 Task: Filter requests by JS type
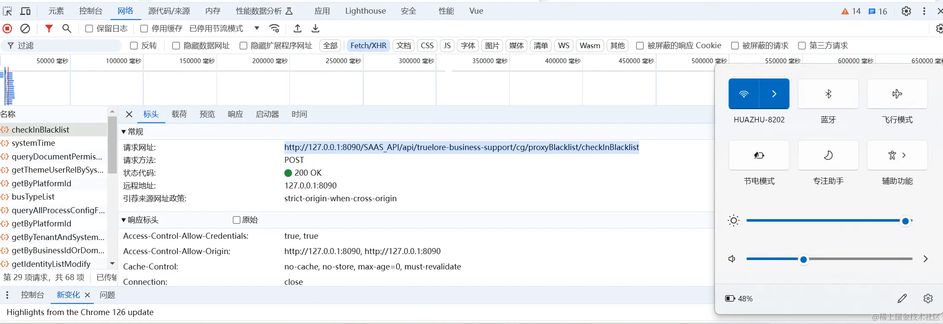(x=447, y=46)
